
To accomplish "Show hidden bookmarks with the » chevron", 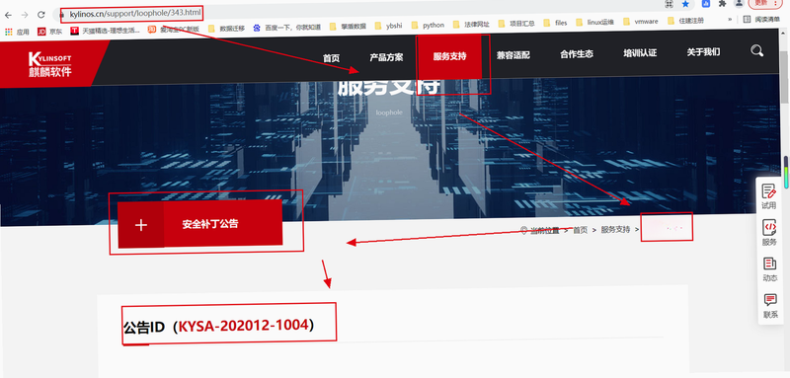I will tap(730, 20).
